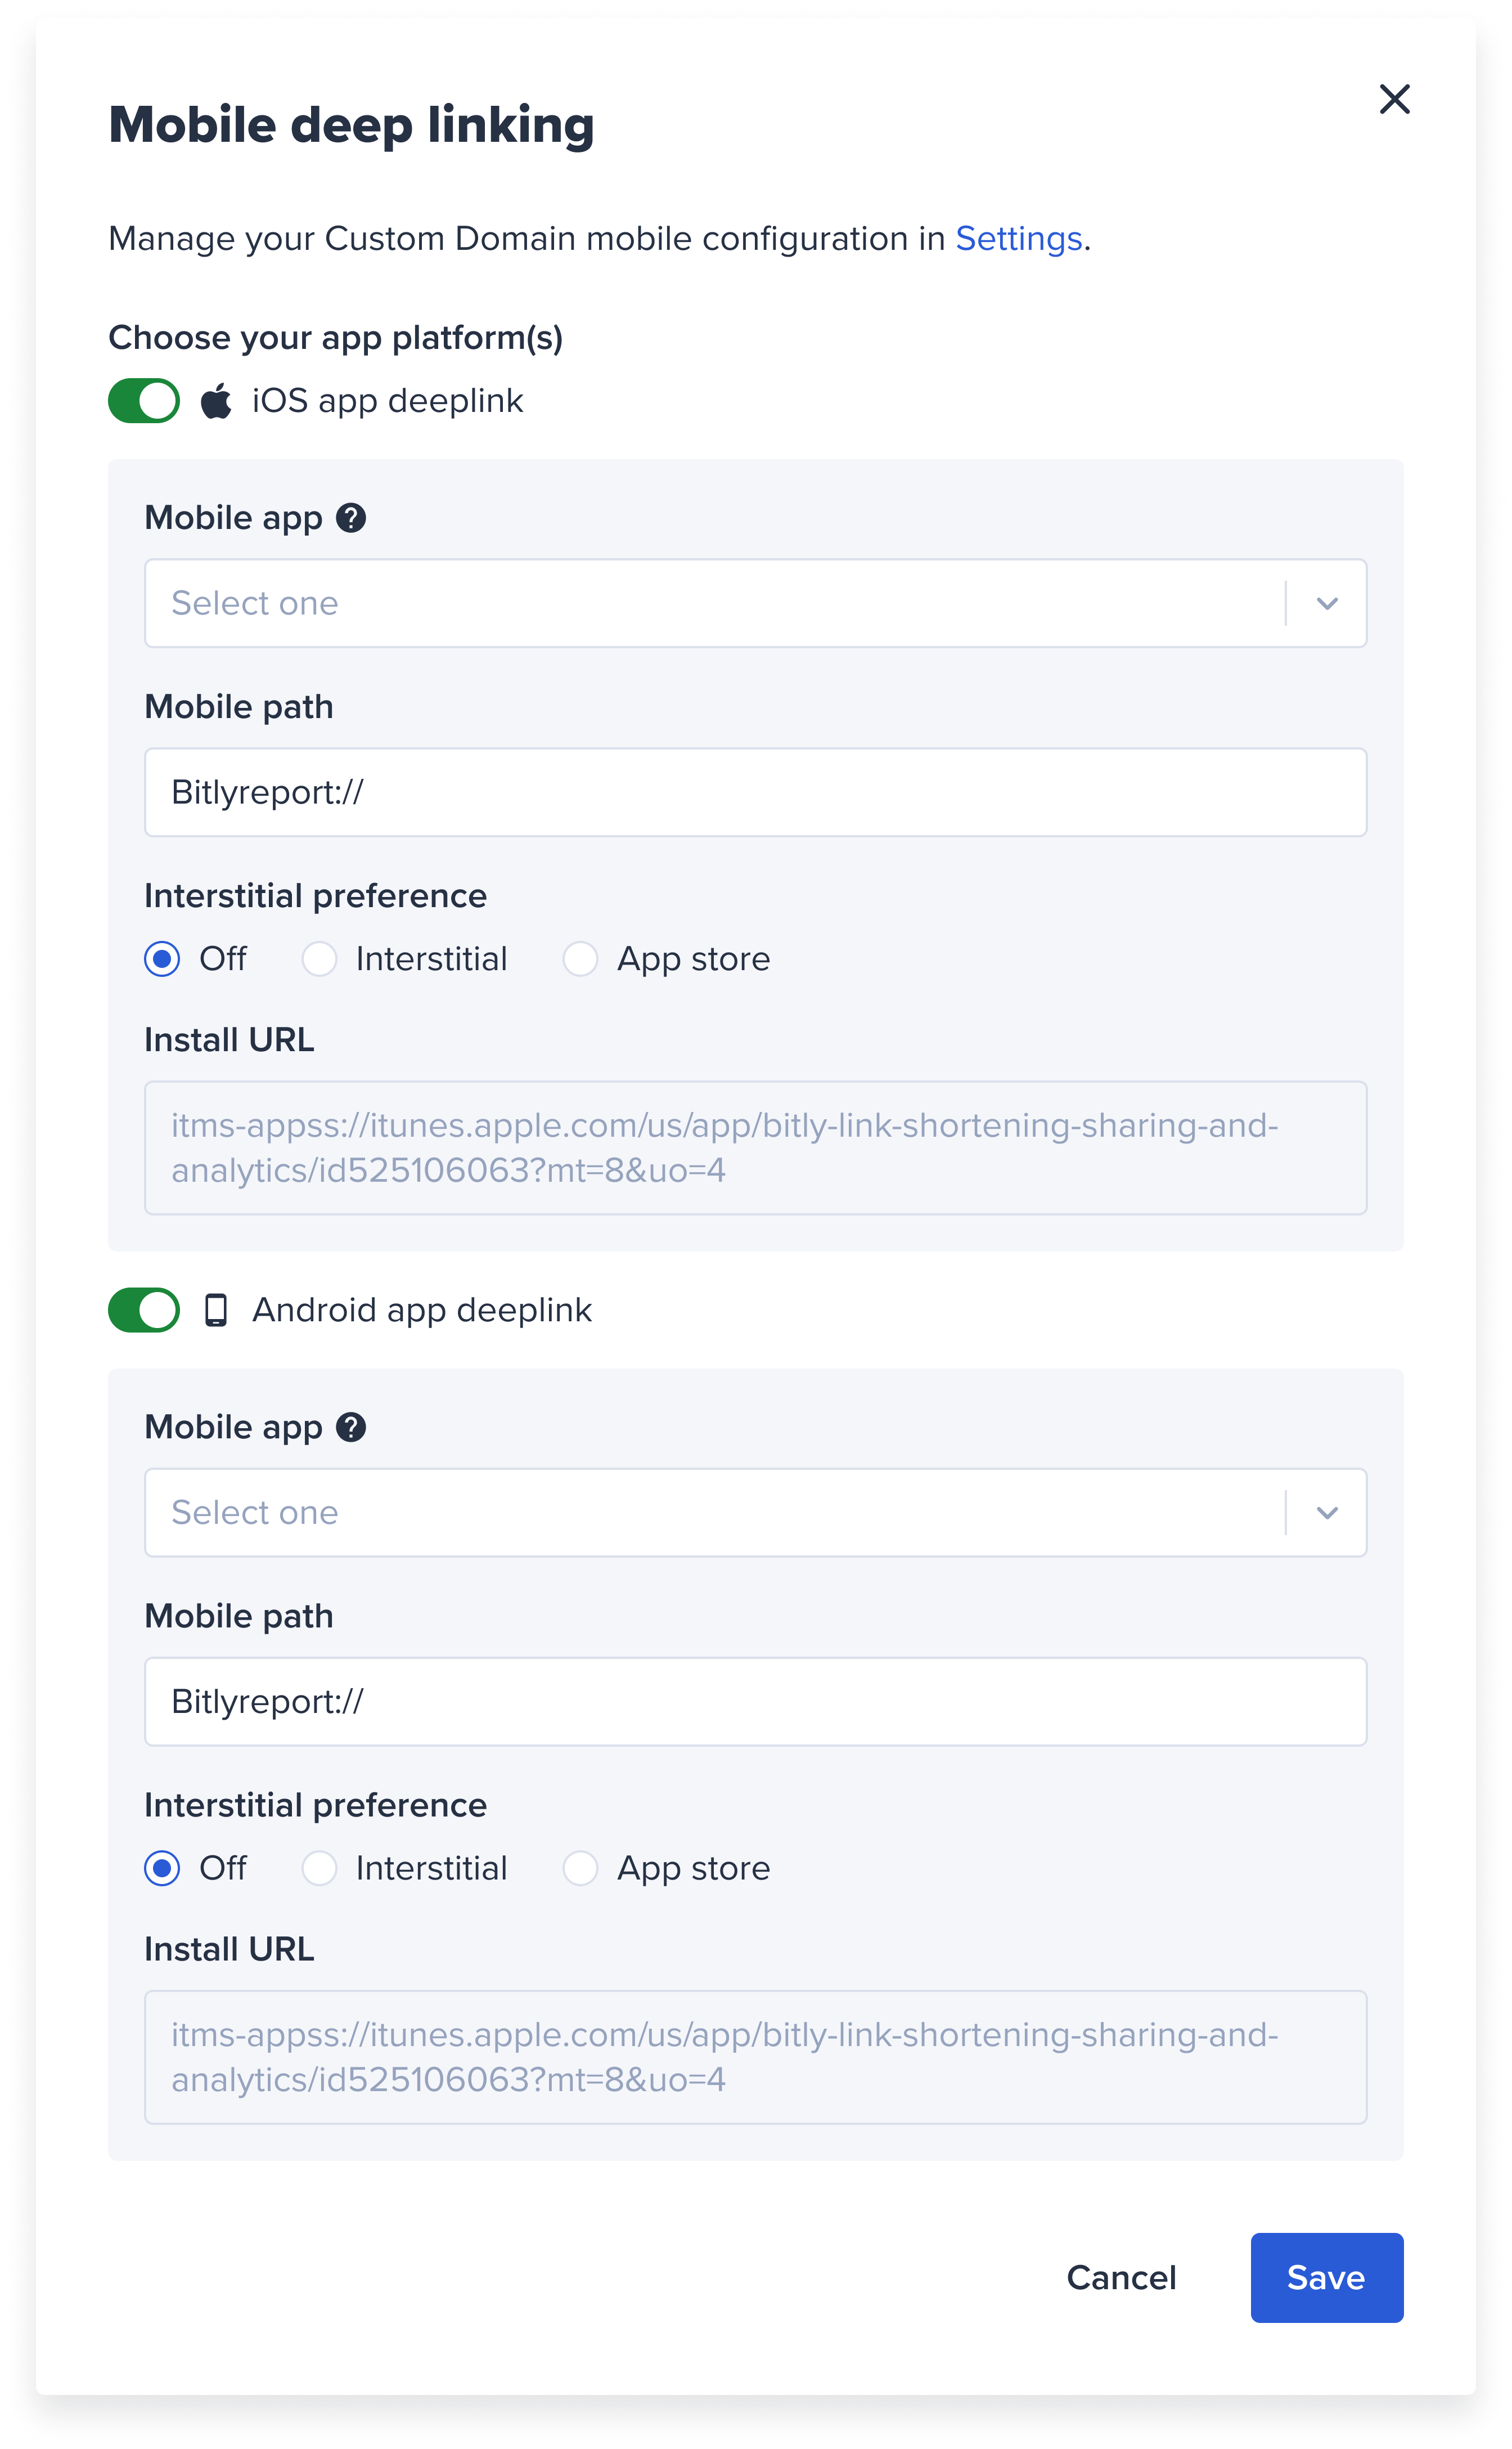Viewport: 1512px width, 2449px height.
Task: Open the help tooltip for iOS Mobile app
Action: click(351, 517)
